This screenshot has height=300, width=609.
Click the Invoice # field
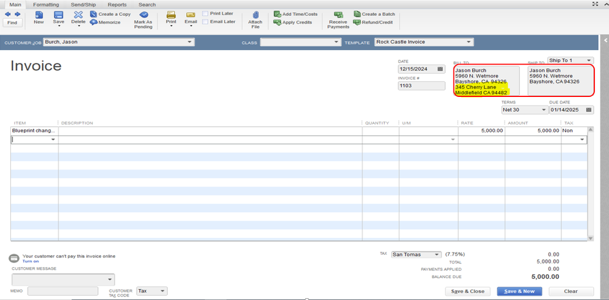(422, 86)
